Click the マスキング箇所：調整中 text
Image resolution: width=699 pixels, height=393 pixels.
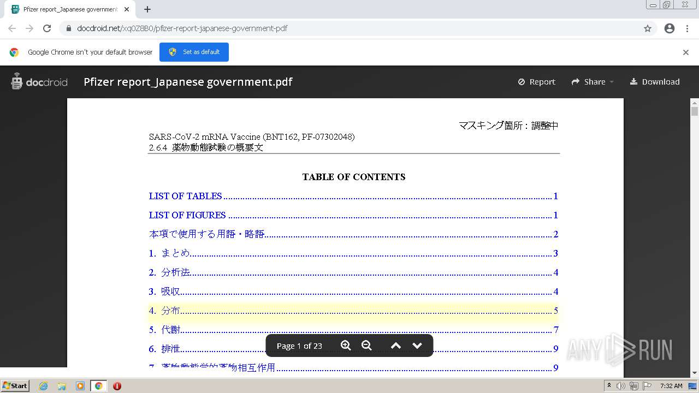pos(508,126)
